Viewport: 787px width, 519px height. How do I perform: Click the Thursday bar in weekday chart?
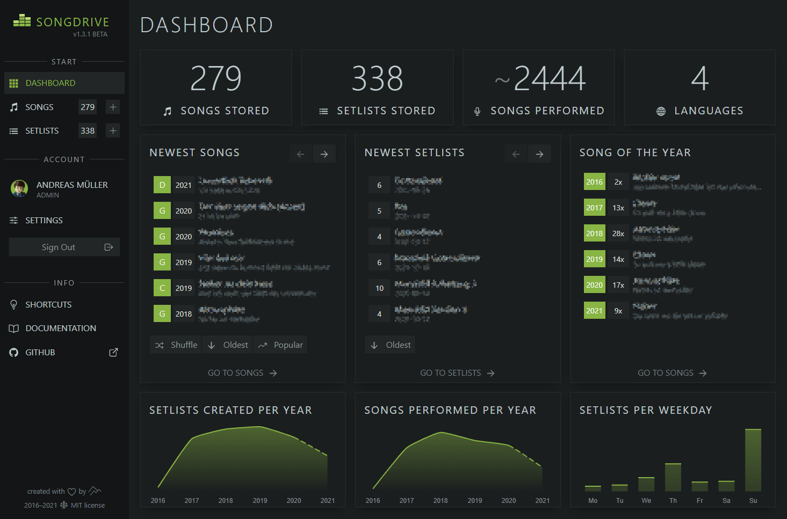(673, 477)
